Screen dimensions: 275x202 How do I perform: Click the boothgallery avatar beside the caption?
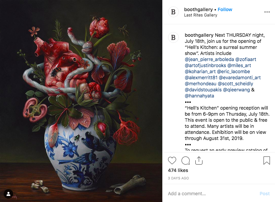pyautogui.click(x=173, y=37)
